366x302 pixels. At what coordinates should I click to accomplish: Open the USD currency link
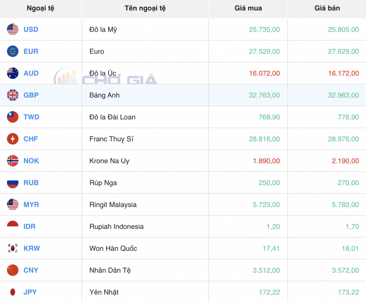click(31, 30)
